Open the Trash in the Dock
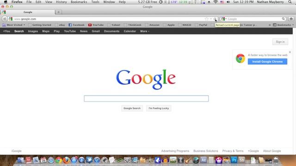Viewport: 296px width, 166px height. click(276, 160)
